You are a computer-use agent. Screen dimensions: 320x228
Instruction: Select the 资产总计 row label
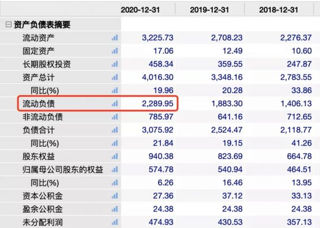[x=39, y=78]
